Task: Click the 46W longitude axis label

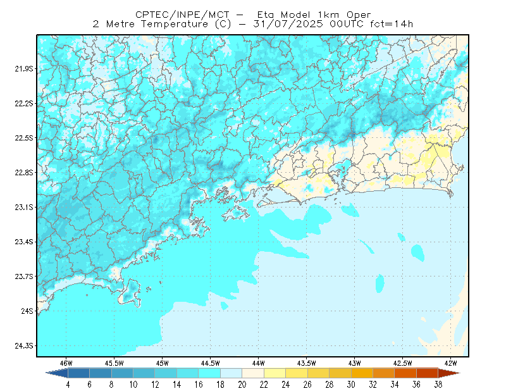Action: 66,363
